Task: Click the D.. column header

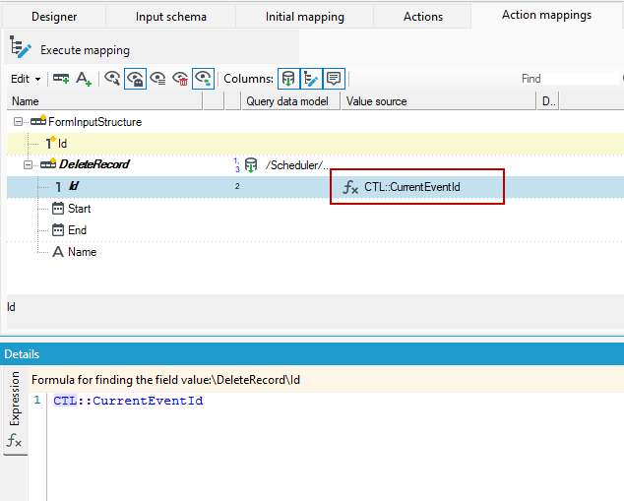Action: (548, 101)
